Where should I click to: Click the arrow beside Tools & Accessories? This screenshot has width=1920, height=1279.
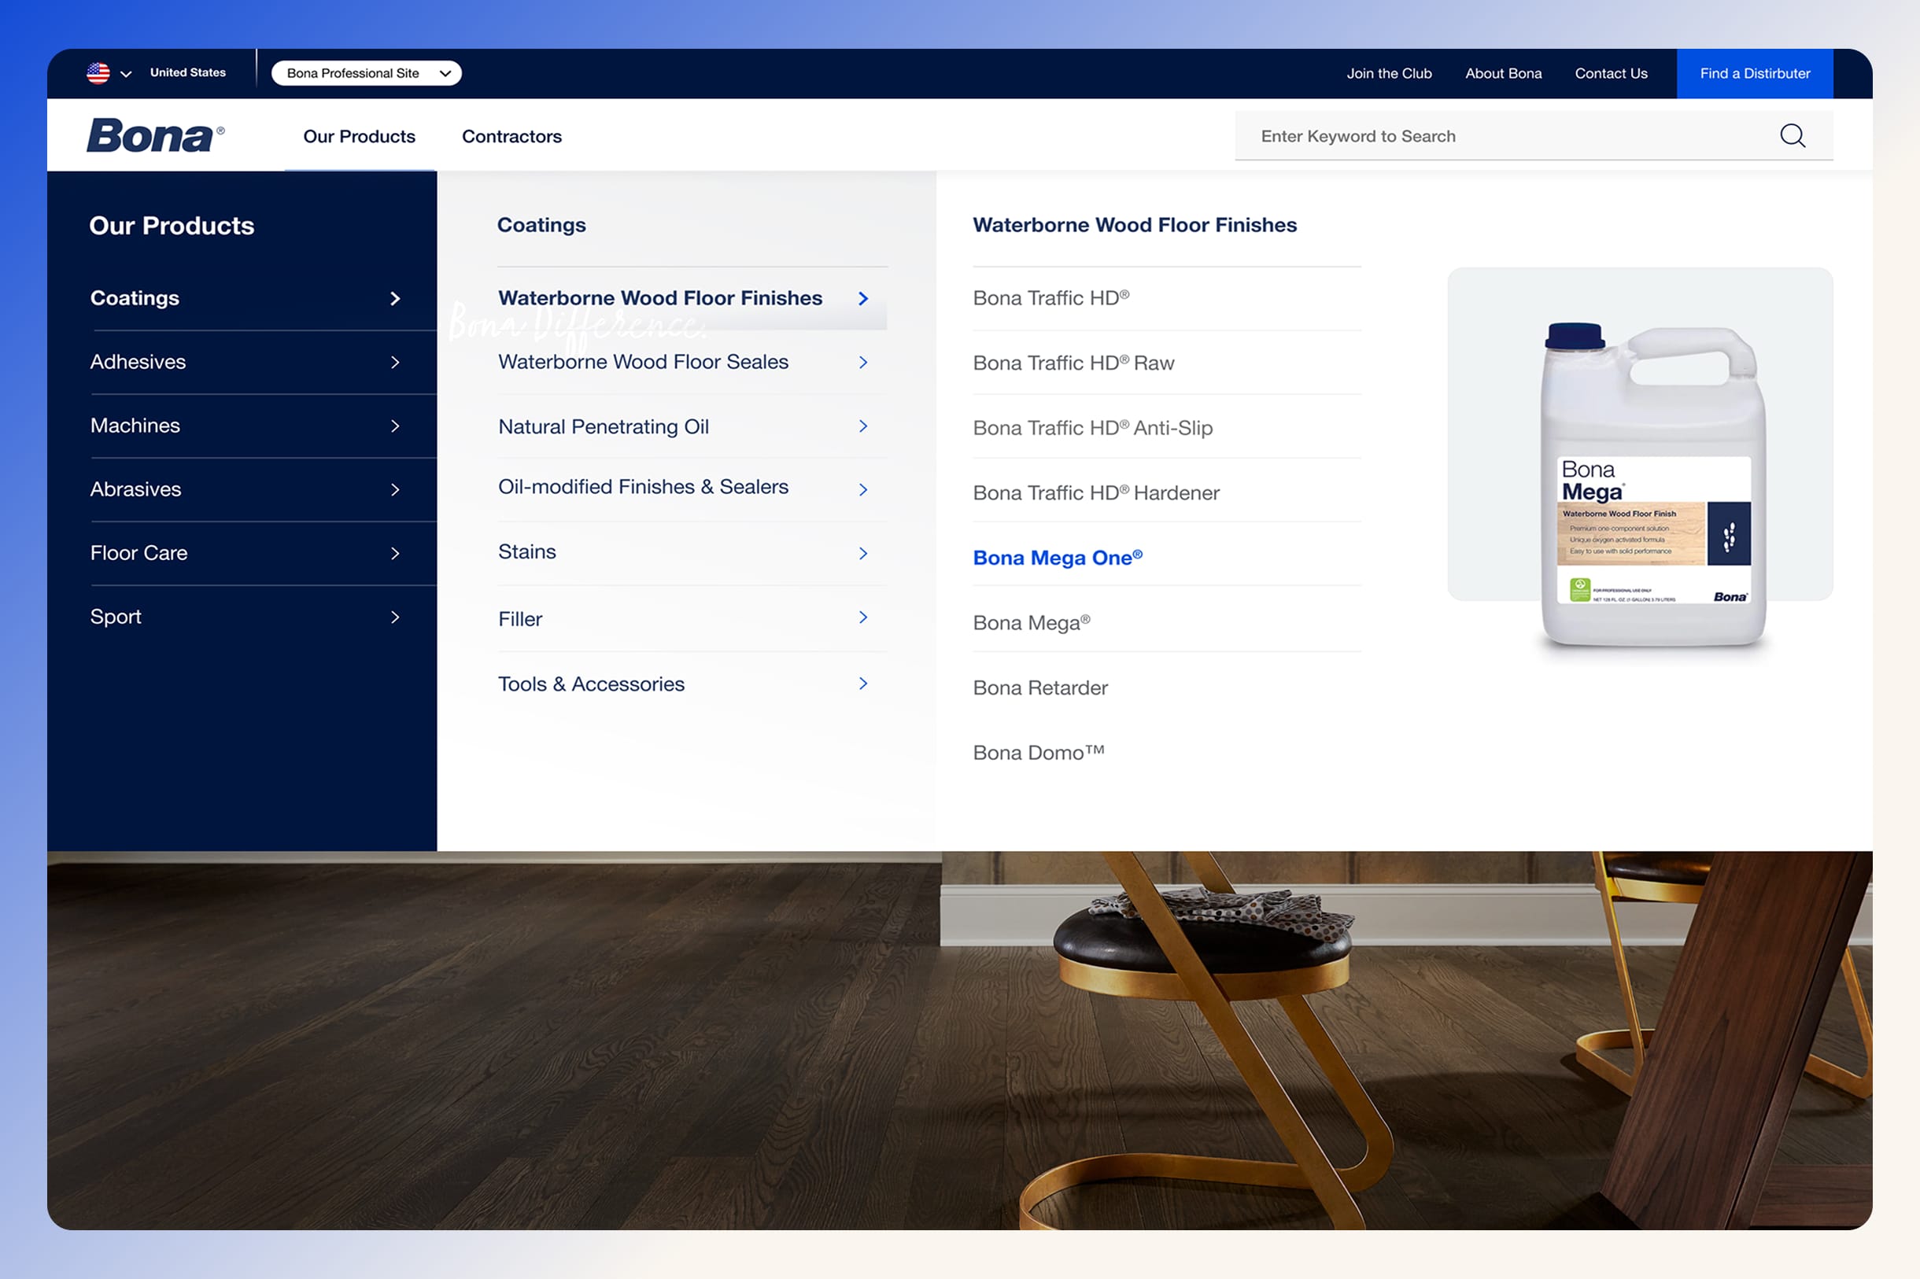(x=862, y=684)
